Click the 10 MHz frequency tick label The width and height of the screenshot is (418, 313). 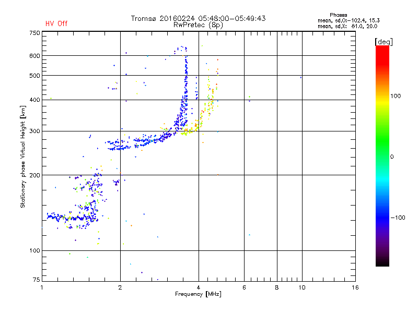coord(302,287)
